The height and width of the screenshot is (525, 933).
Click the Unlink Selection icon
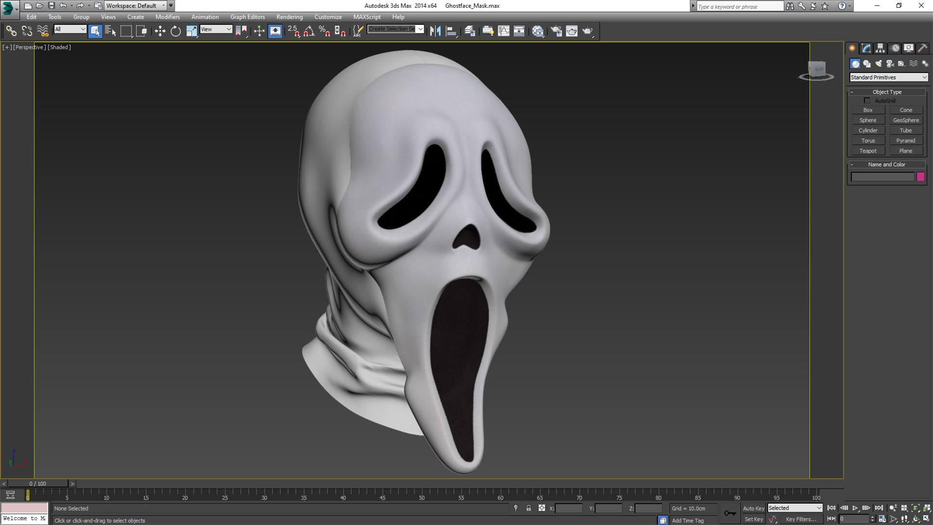27,31
